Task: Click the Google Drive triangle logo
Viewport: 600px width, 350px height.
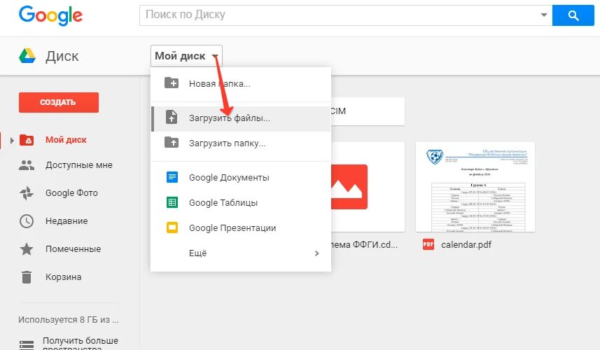Action: [x=27, y=56]
